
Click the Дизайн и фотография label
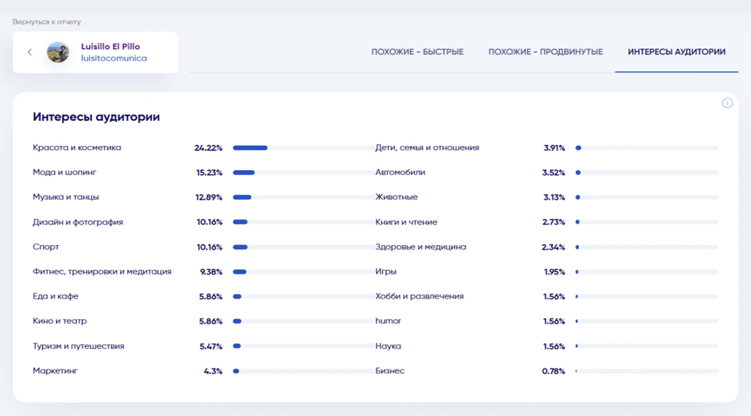coord(78,222)
